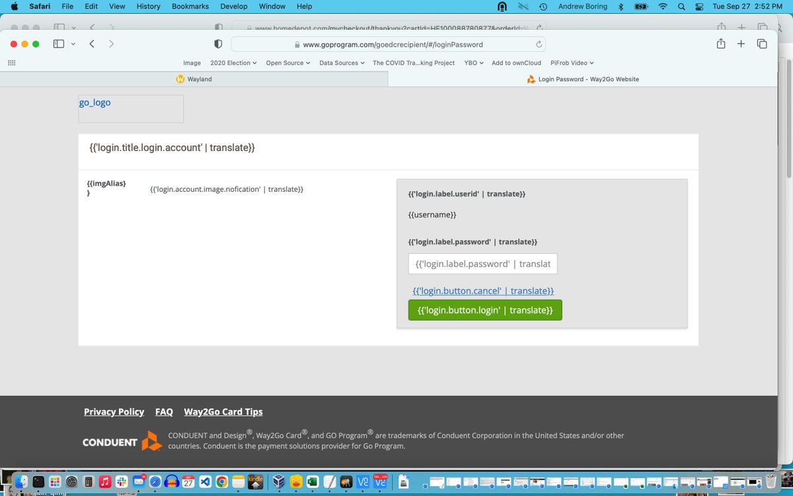Expand the Open Source bookmarks folder
The width and height of the screenshot is (793, 496).
288,63
